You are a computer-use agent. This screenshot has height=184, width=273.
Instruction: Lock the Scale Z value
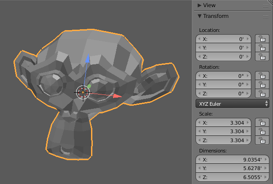[x=262, y=140]
